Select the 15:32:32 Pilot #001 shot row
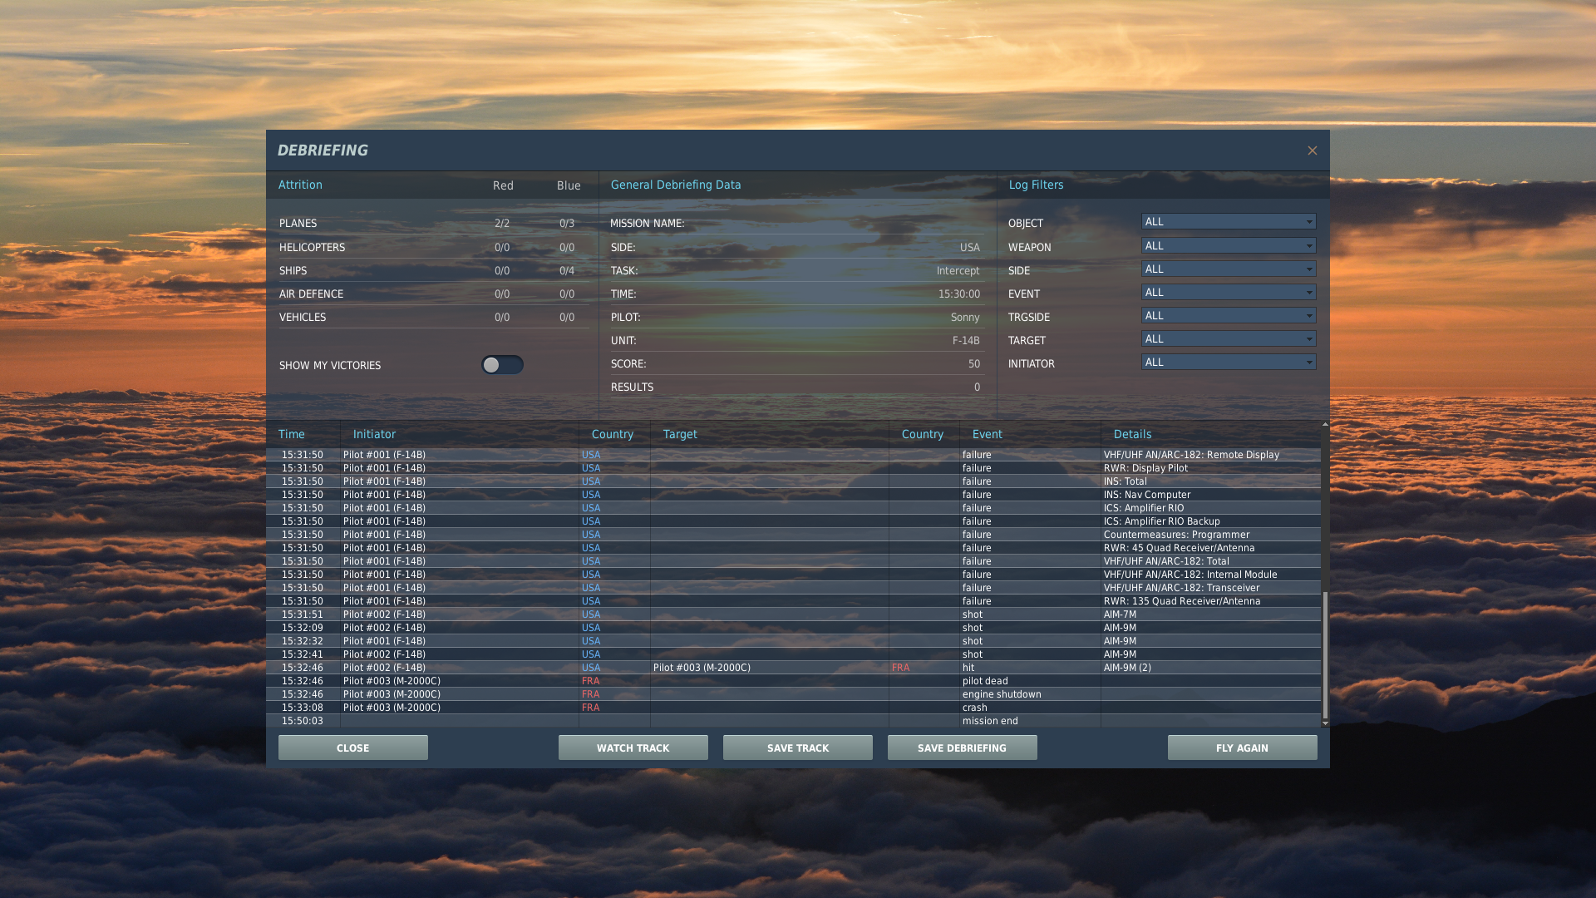Viewport: 1596px width, 898px height. [793, 641]
